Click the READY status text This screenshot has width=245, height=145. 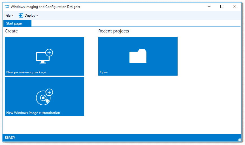point(10,138)
